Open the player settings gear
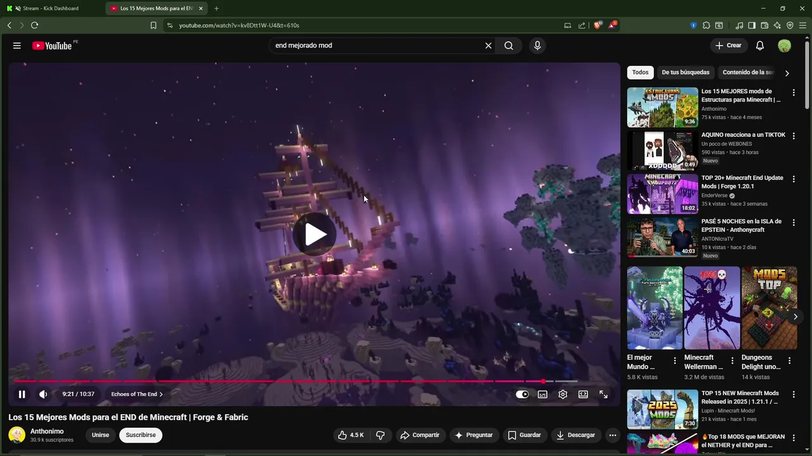Viewport: 812px width, 456px height. (x=563, y=394)
